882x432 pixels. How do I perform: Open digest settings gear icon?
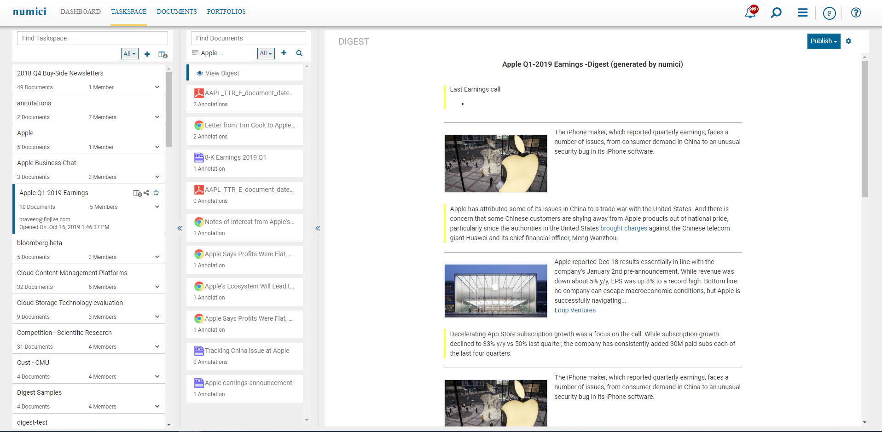click(x=848, y=41)
